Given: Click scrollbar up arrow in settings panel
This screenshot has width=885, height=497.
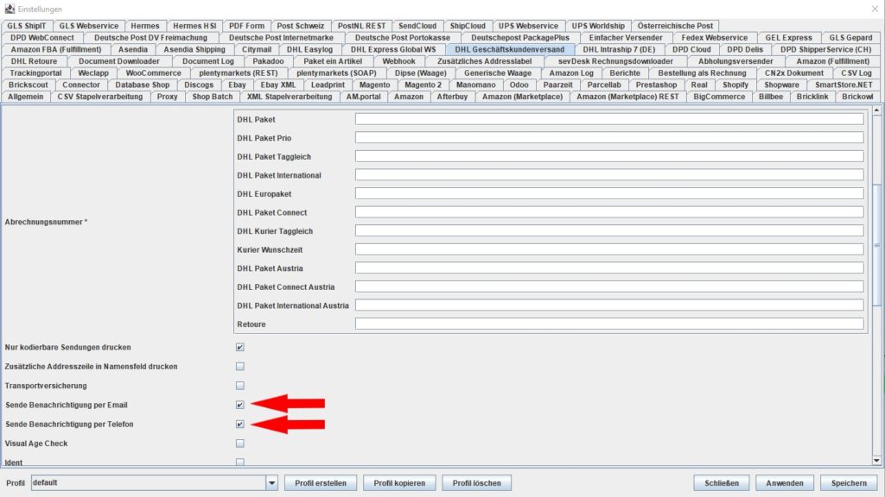Looking at the screenshot, I should 876,110.
